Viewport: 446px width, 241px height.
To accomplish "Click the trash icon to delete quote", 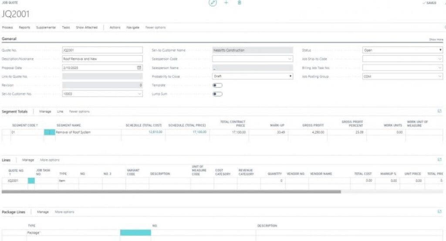I will [x=239, y=3].
